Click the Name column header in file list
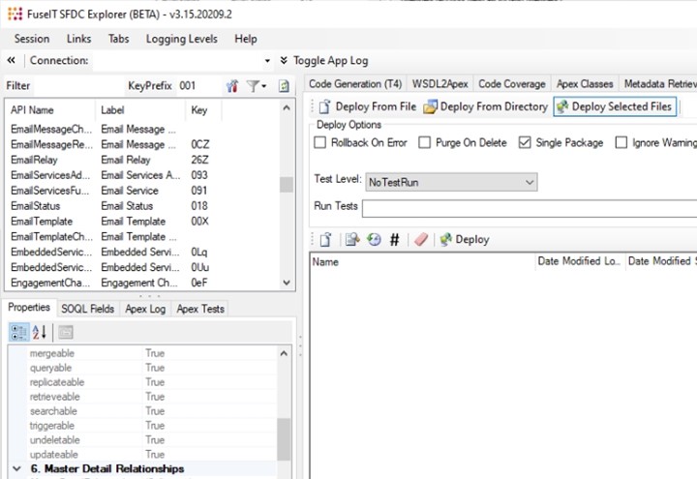Image resolution: width=697 pixels, height=479 pixels. pos(422,261)
